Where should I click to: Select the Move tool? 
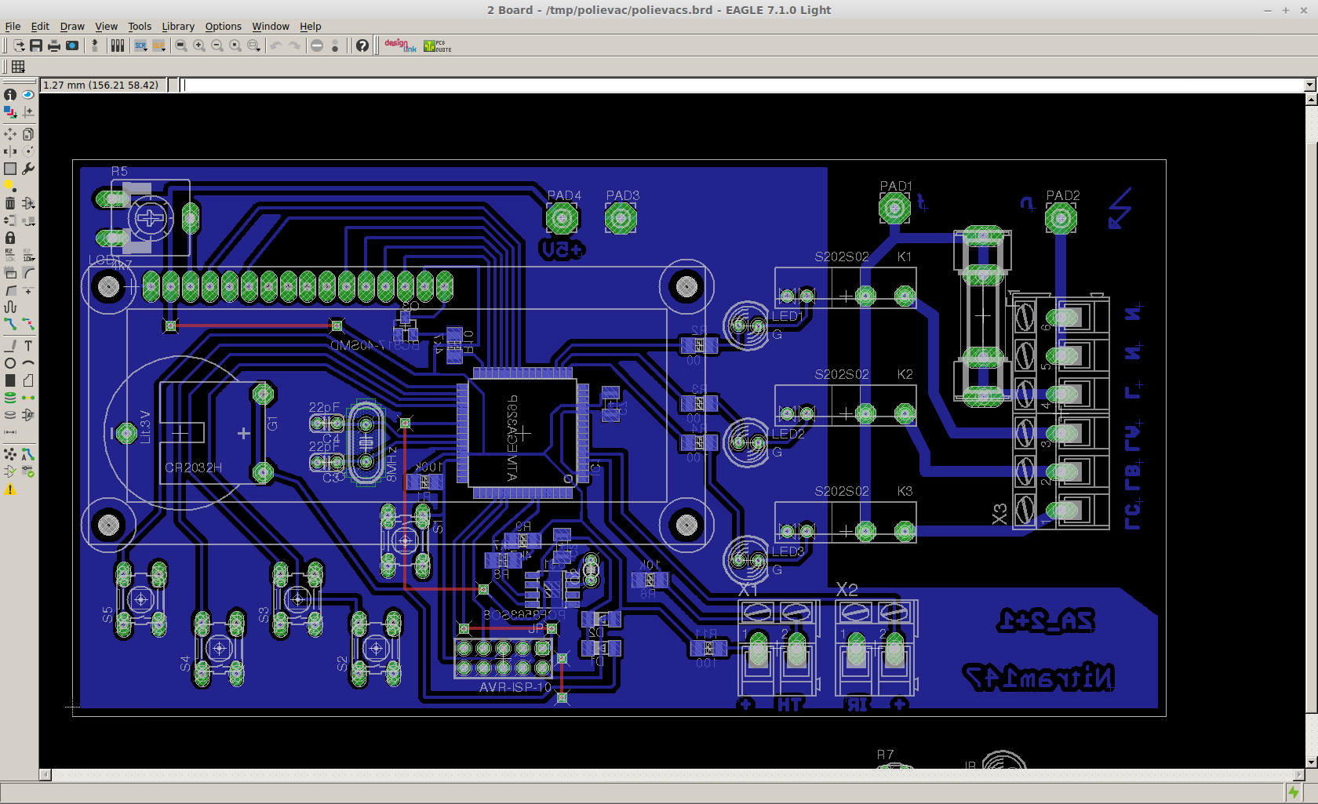coord(10,134)
